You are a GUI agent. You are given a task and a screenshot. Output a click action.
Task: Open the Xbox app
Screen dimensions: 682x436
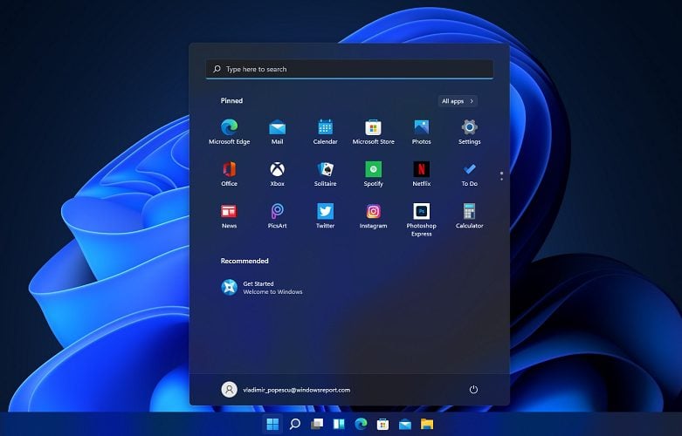[277, 174]
